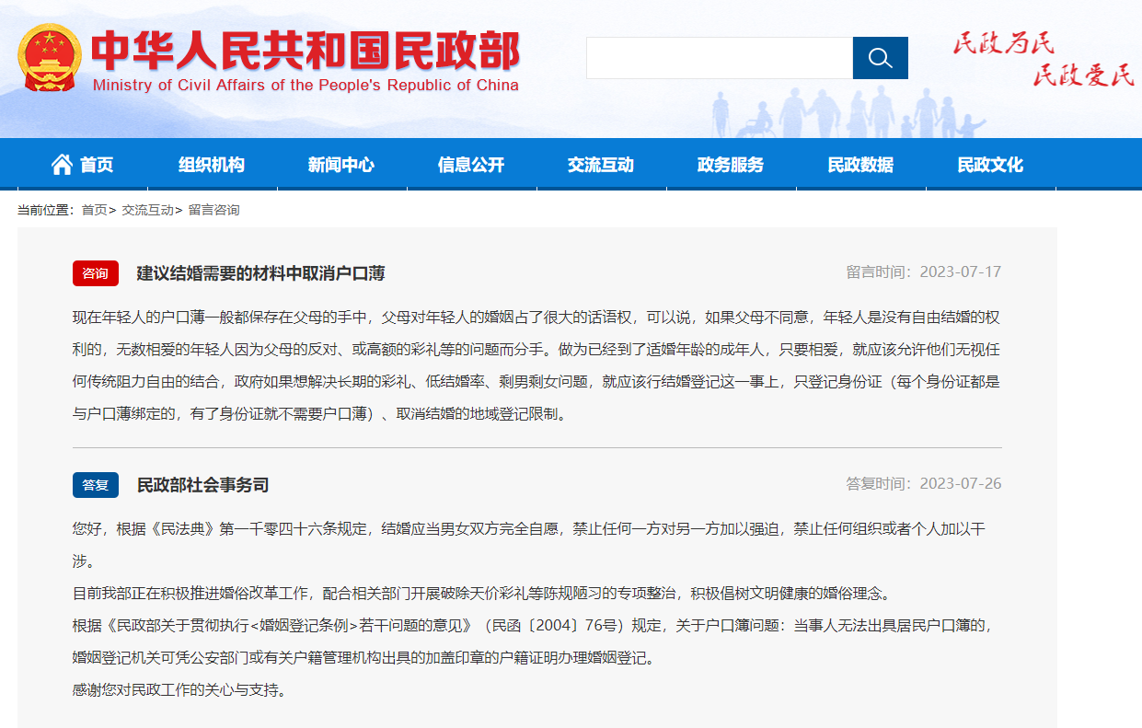The width and height of the screenshot is (1142, 728).
Task: Click the 交流互动 breadcrumb link
Action: coord(147,210)
